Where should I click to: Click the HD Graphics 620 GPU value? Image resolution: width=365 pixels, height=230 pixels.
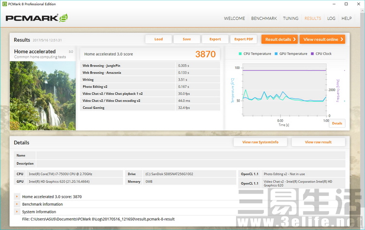point(59,182)
